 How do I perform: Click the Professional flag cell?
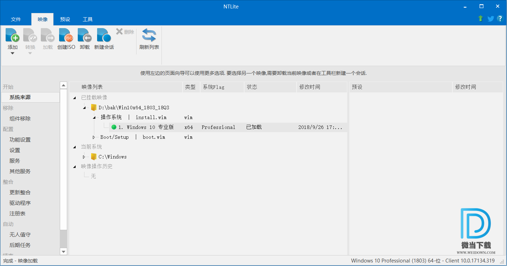(218, 127)
